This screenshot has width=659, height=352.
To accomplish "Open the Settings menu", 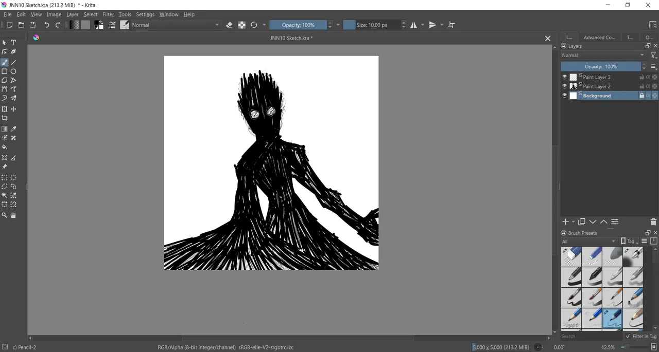I will click(145, 14).
